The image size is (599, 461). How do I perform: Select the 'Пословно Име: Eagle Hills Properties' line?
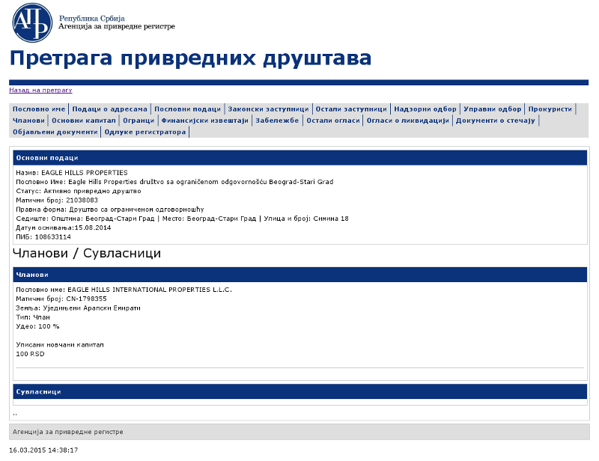(x=174, y=182)
